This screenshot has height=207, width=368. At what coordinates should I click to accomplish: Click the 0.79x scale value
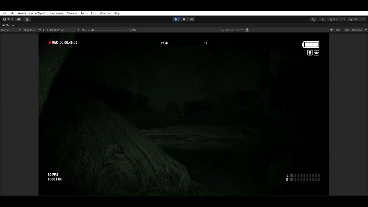point(133,30)
